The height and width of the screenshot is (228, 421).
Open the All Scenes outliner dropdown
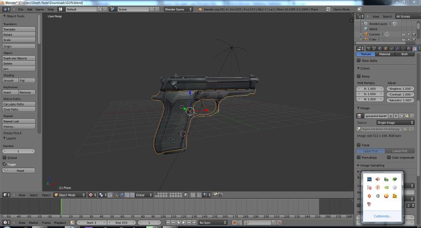[408, 16]
